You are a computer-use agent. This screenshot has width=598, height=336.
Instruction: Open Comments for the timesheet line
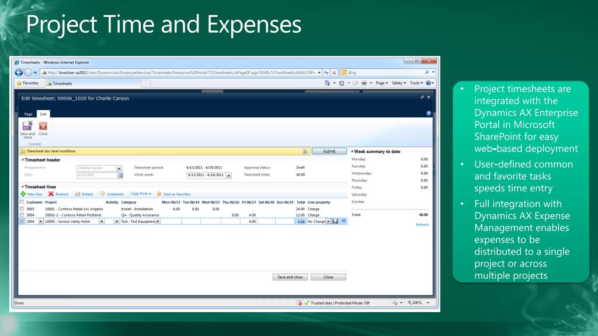(112, 194)
